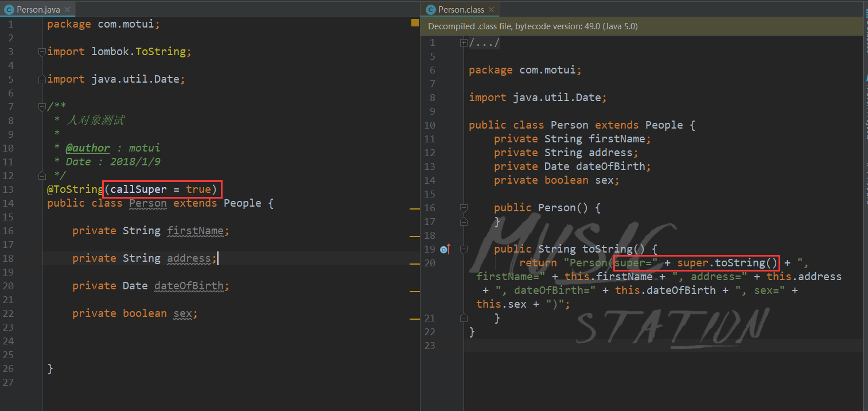Click the warning stripe marker beside firstName line
This screenshot has height=411, width=868.
pos(415,236)
